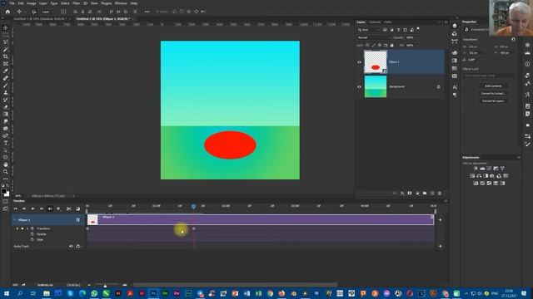Viewport: 533px width, 299px height.
Task: Switch to first Untitled document tab
Action: tap(40, 19)
